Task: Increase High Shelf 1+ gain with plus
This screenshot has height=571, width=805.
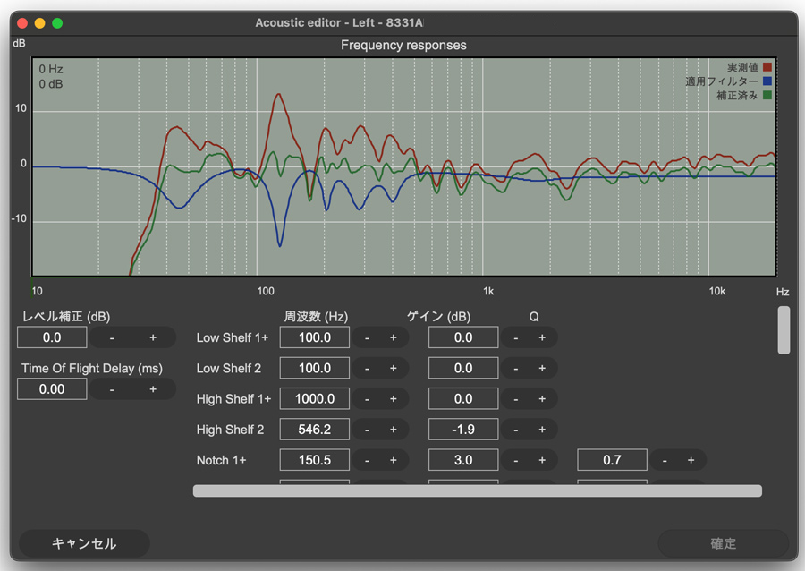Action: pos(542,399)
